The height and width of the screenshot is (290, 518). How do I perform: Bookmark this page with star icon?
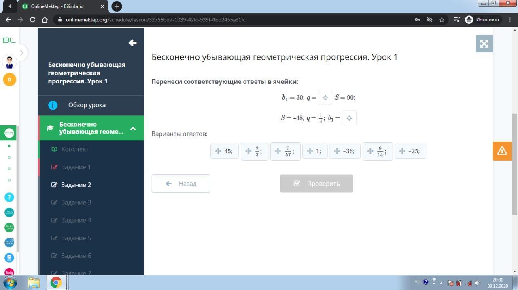pos(442,19)
